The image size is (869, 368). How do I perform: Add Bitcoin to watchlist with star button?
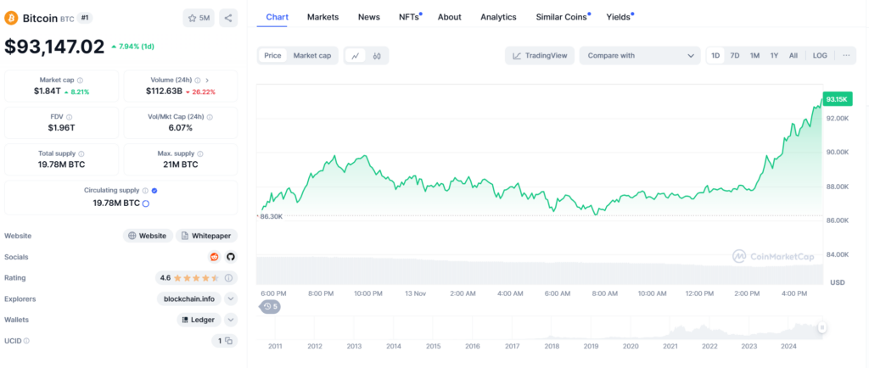tap(199, 19)
